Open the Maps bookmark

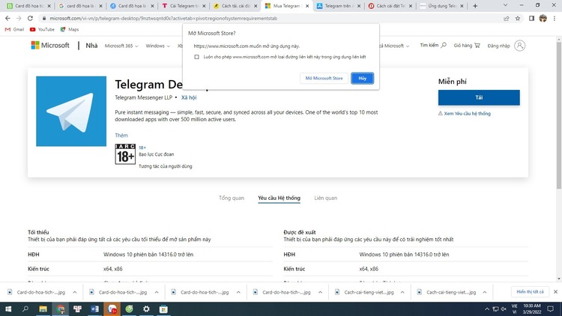[70, 29]
